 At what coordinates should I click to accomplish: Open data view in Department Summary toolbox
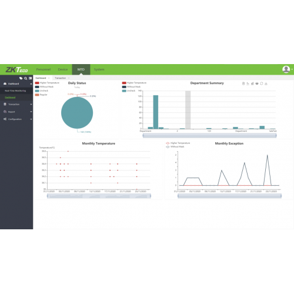click(243, 83)
